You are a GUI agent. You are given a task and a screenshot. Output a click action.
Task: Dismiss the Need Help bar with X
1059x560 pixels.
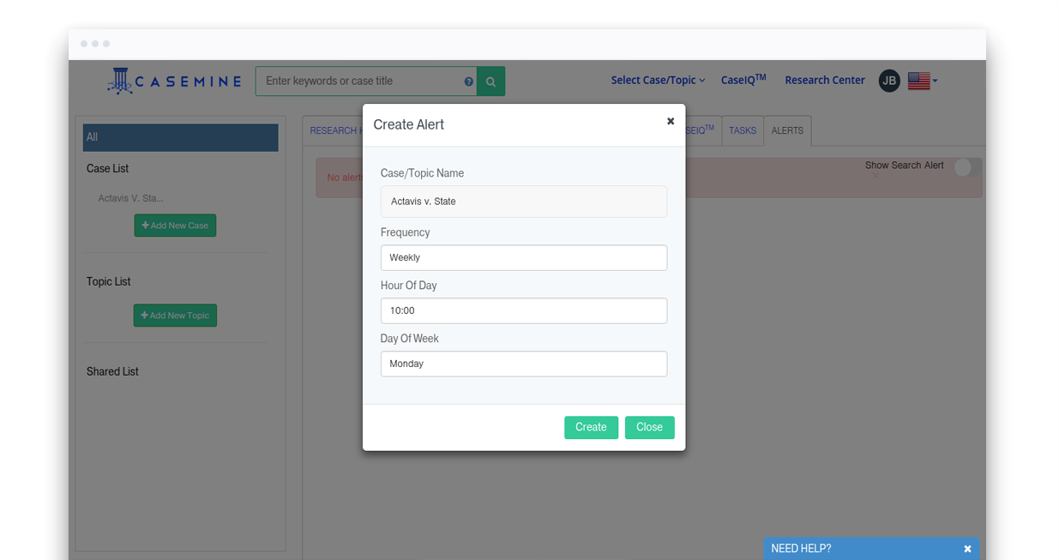pyautogui.click(x=967, y=549)
